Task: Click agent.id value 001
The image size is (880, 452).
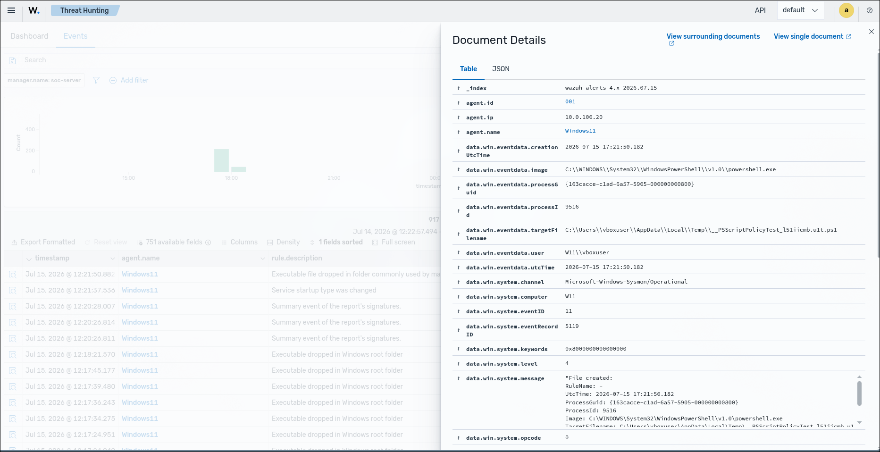Action: coord(570,101)
